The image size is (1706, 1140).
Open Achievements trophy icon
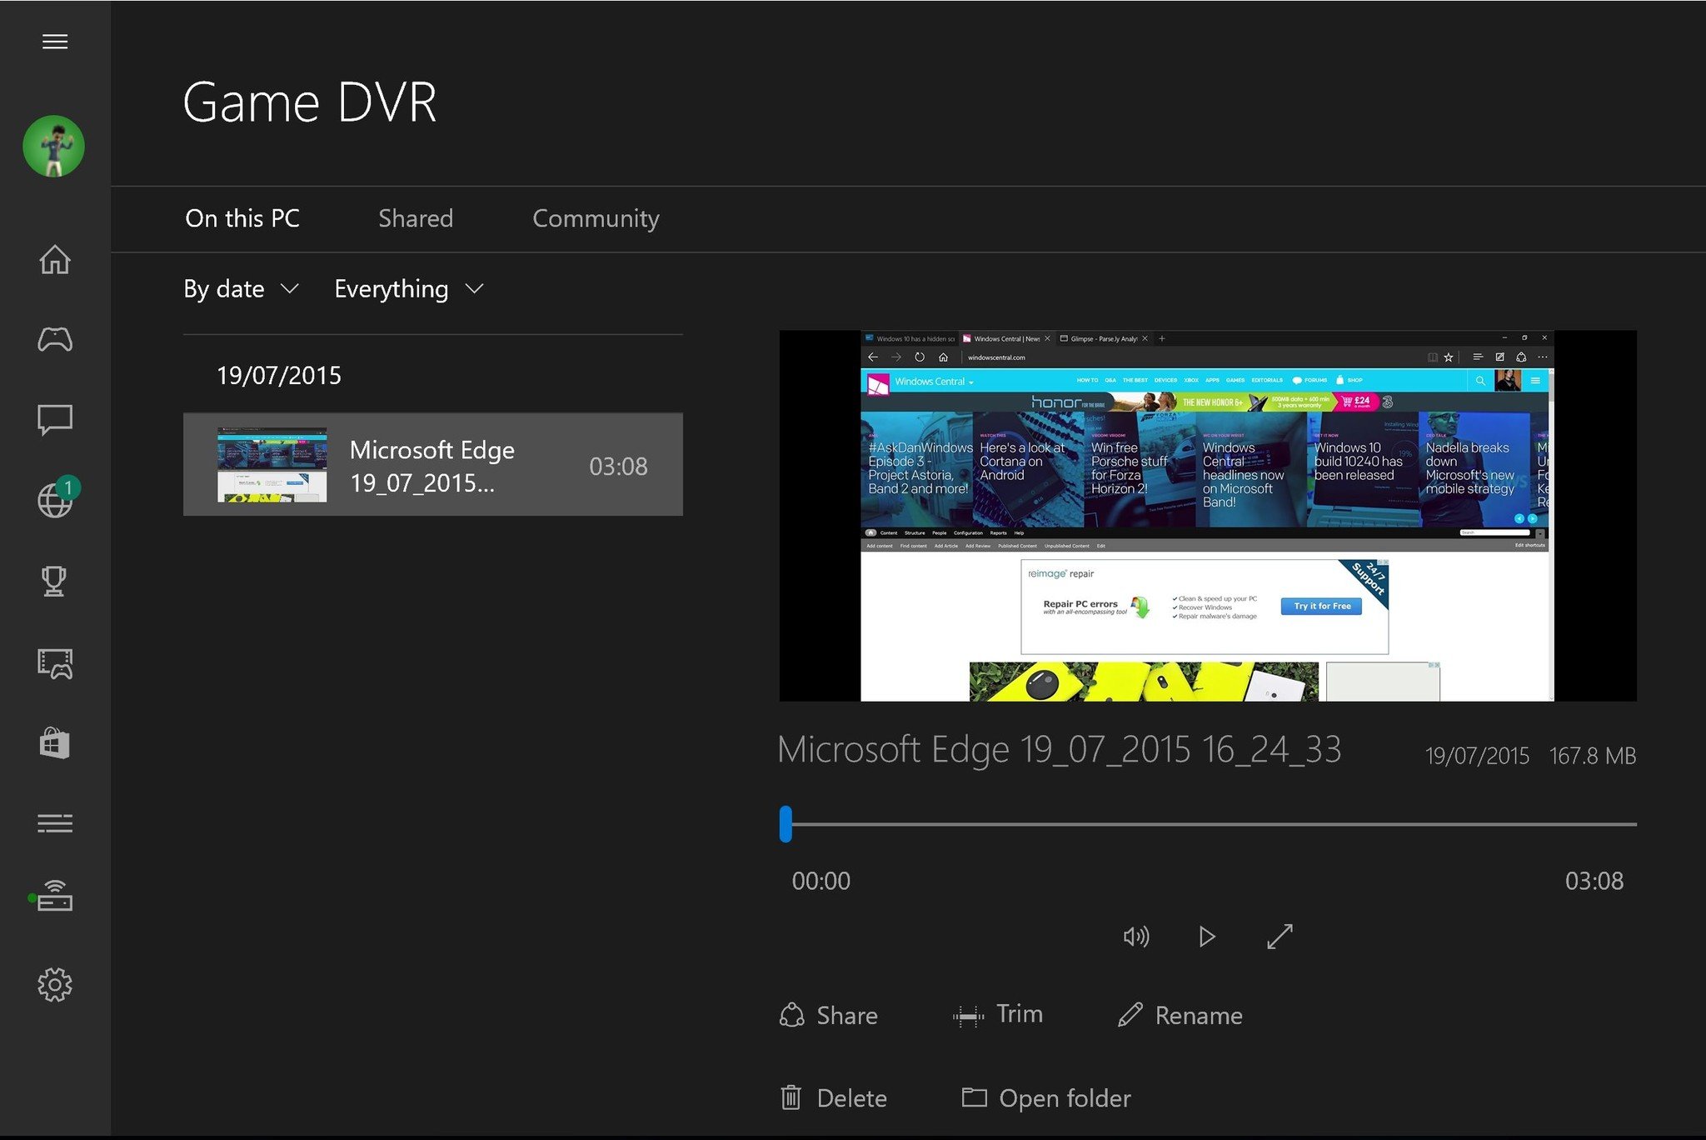point(55,581)
